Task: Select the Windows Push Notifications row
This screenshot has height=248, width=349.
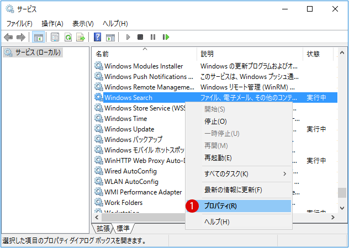Action: pos(215,76)
